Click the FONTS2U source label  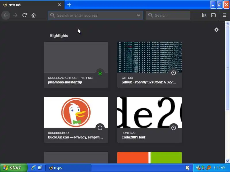(x=129, y=133)
